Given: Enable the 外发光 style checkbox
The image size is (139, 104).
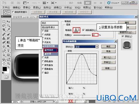Looking at the screenshot, I should tap(43, 38).
